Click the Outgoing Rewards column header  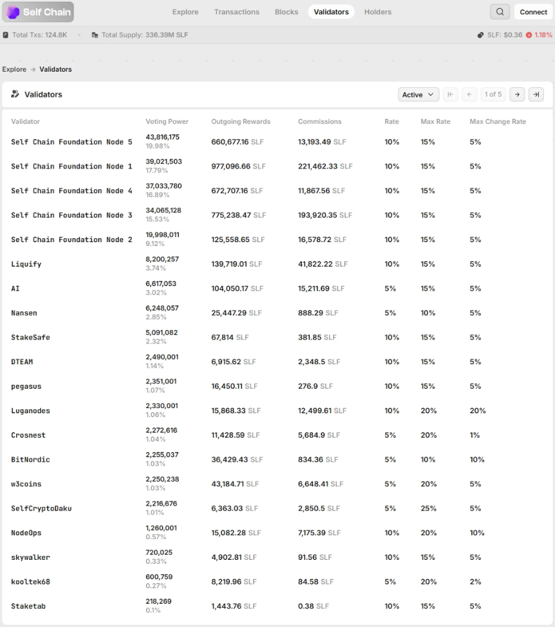point(241,121)
